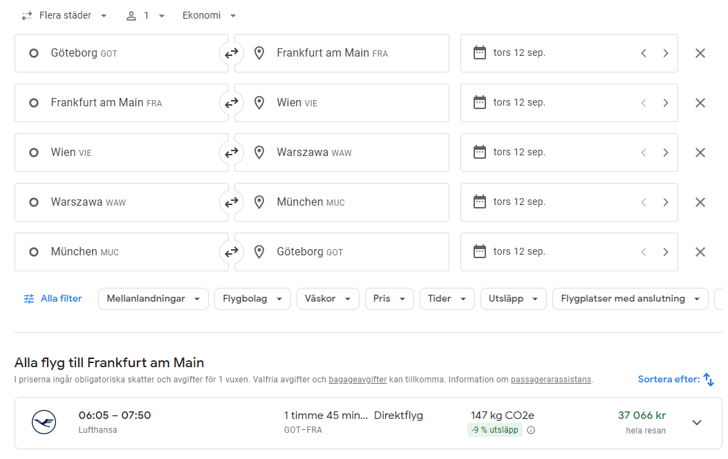Screen dimensions: 728x459
Task: Open the Ekonomi cabin class dropdown
Action: pos(209,16)
